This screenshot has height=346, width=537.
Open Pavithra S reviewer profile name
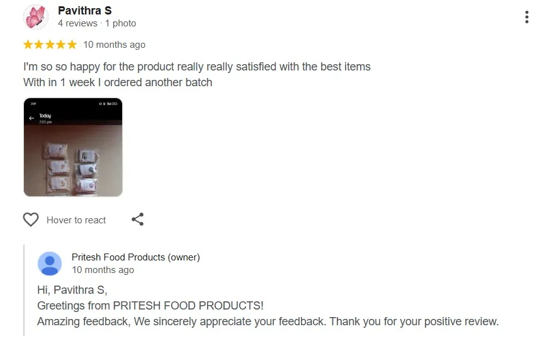tap(84, 11)
